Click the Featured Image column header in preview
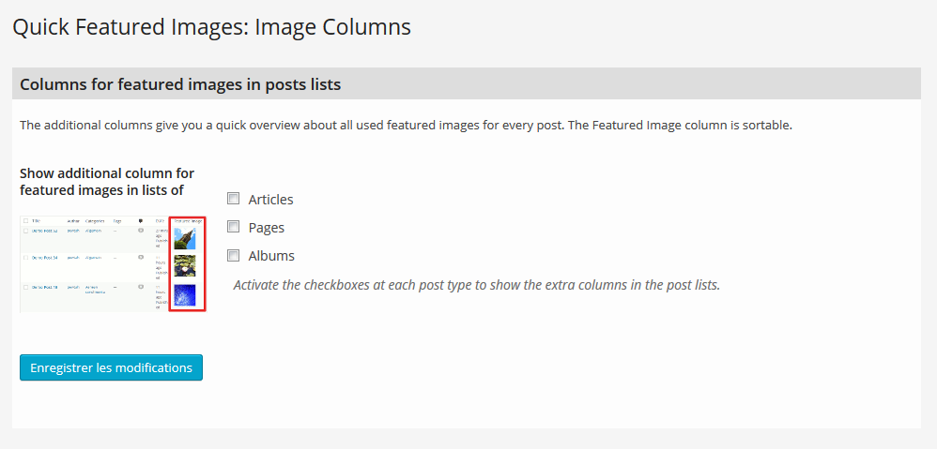The image size is (937, 449). point(188,221)
